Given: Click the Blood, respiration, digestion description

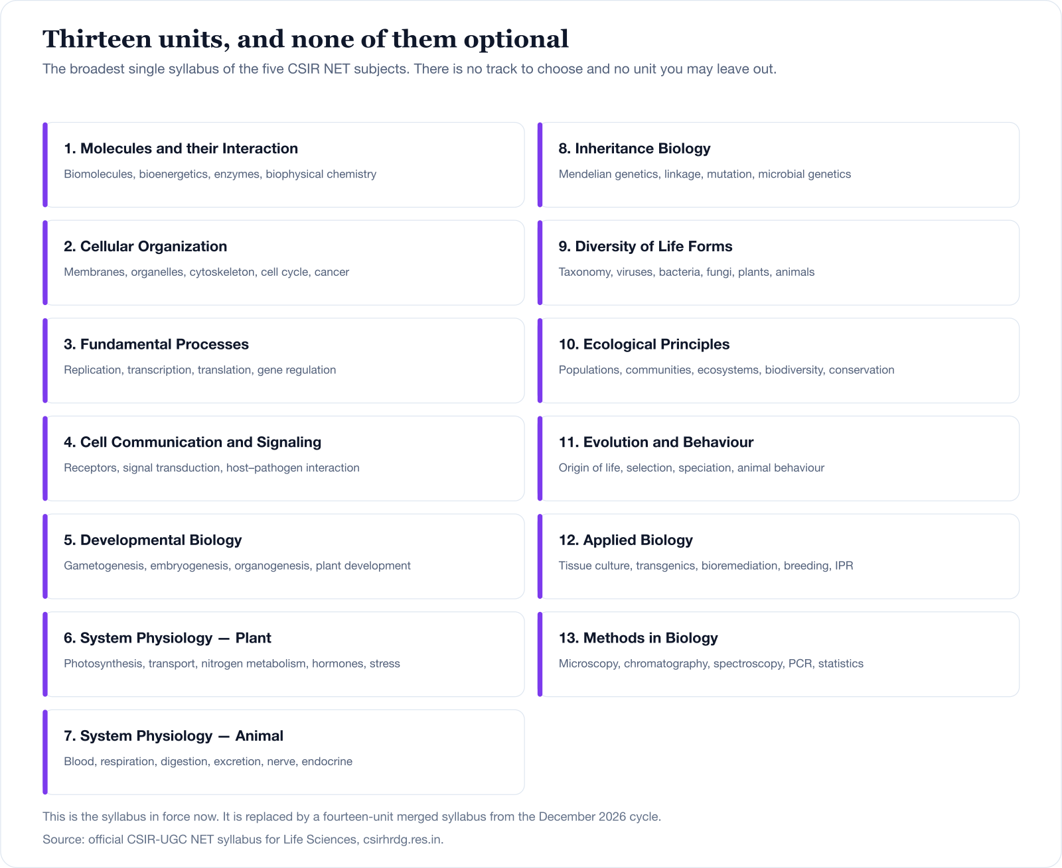Looking at the screenshot, I should (208, 761).
